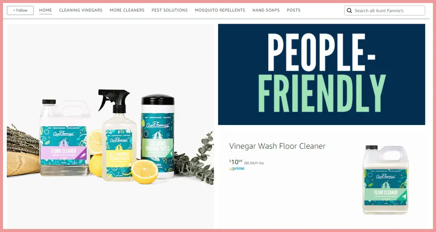This screenshot has width=436, height=232.
Task: Click the People-Friendly banner image
Action: [x=322, y=74]
